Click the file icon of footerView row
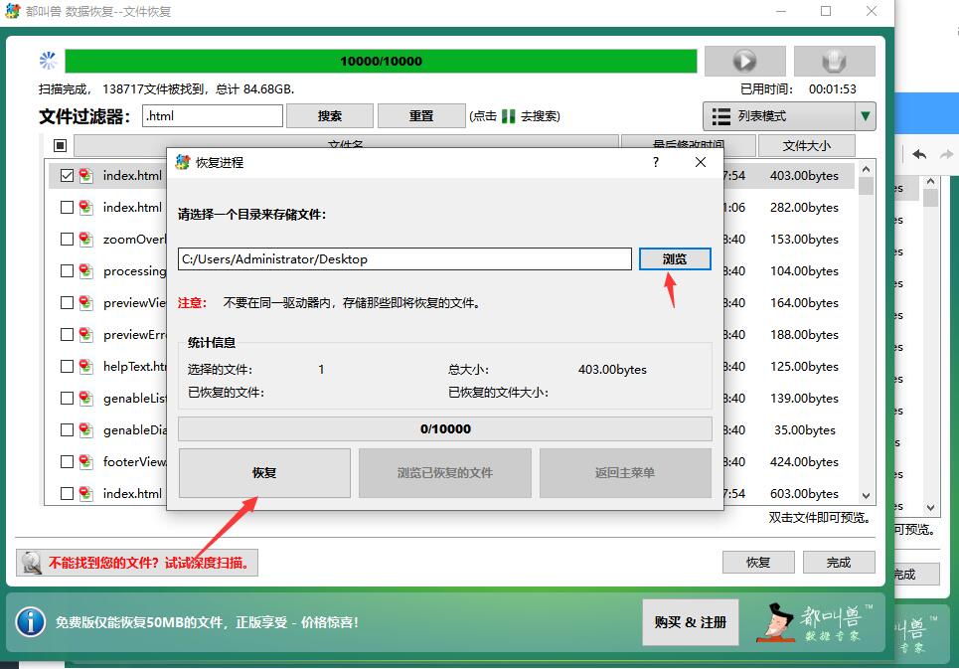 pyautogui.click(x=85, y=461)
